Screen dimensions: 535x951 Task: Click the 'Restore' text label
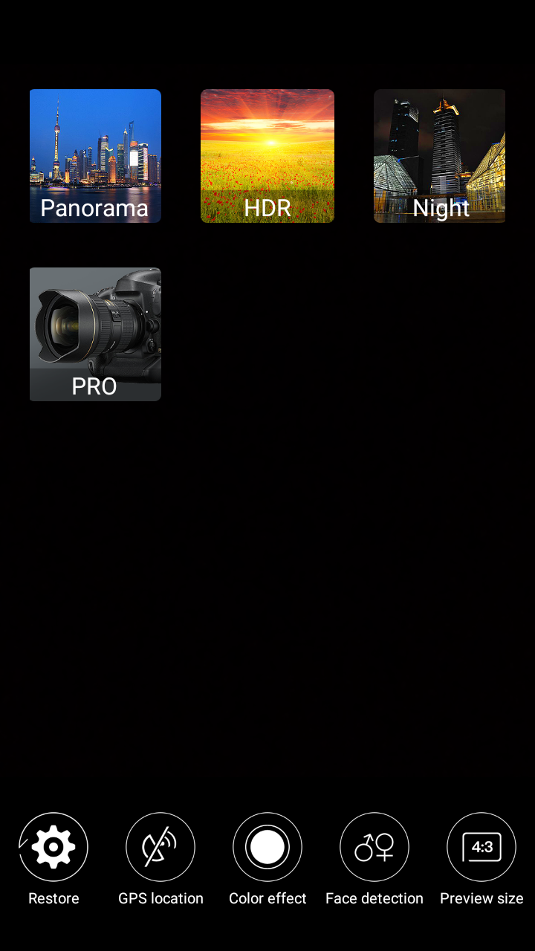point(53,898)
